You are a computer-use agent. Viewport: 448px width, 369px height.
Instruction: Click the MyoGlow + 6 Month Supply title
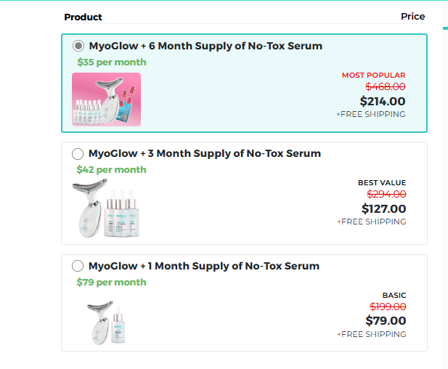pos(205,46)
